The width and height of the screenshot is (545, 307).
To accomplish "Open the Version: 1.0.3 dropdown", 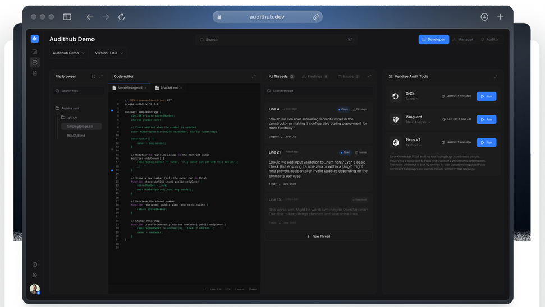I will click(x=109, y=53).
